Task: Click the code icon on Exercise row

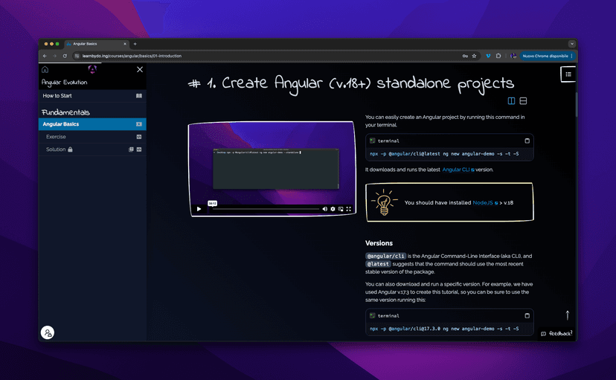Action: pyautogui.click(x=139, y=137)
